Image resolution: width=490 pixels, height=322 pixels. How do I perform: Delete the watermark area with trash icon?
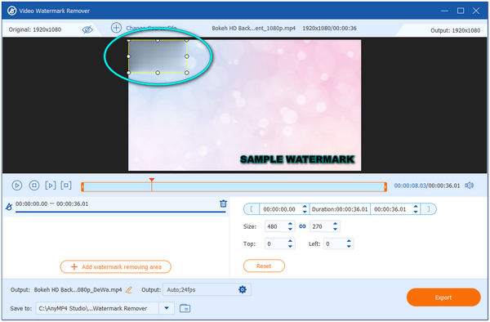223,203
